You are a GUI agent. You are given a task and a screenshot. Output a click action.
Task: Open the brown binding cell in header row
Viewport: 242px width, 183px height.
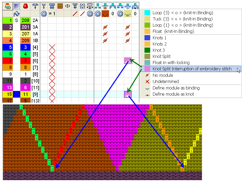[105, 14]
